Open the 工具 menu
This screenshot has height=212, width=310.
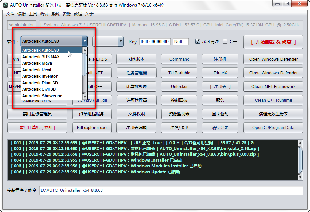tap(33, 14)
